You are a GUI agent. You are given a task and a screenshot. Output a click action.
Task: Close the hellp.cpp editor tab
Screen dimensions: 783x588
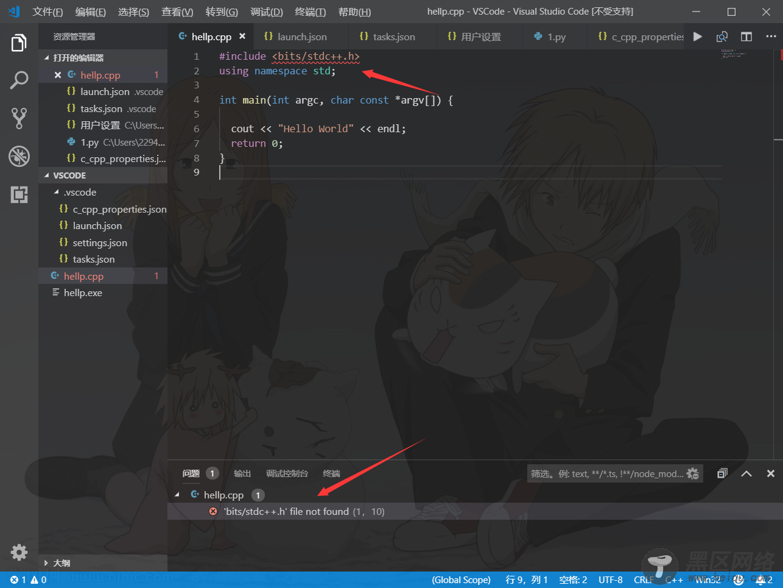coord(242,37)
